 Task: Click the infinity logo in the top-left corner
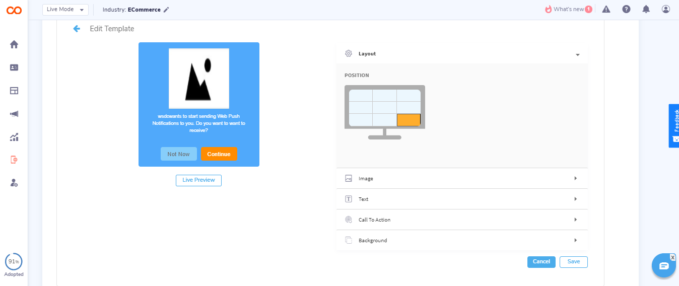click(x=14, y=10)
